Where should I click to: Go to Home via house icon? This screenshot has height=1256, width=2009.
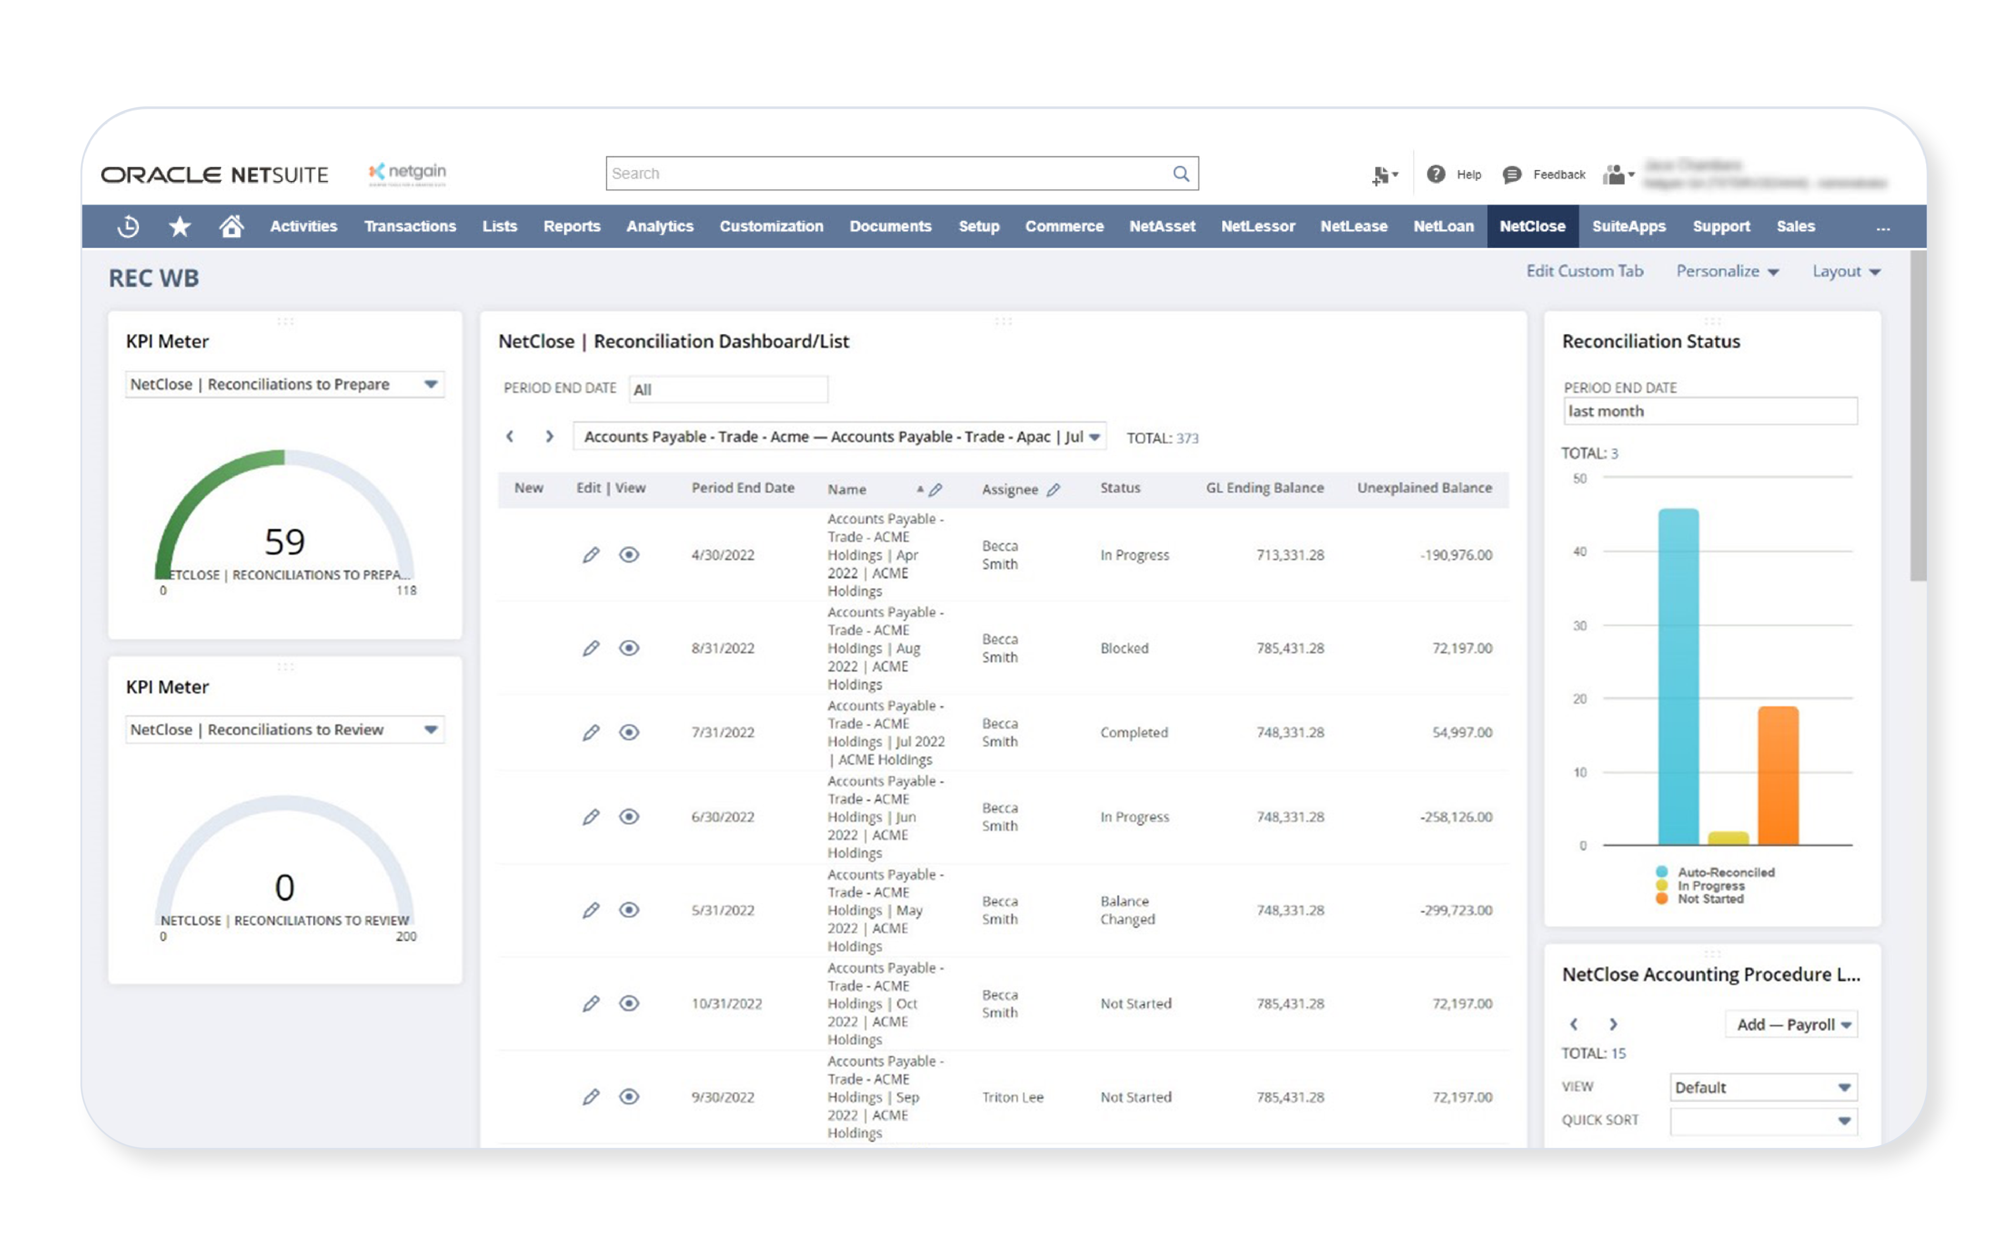pos(231,226)
